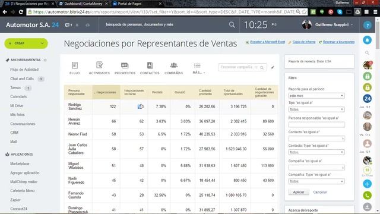Open the Prospectos CRM icon
Viewport: 380px width, 214px height.
[x=125, y=68]
